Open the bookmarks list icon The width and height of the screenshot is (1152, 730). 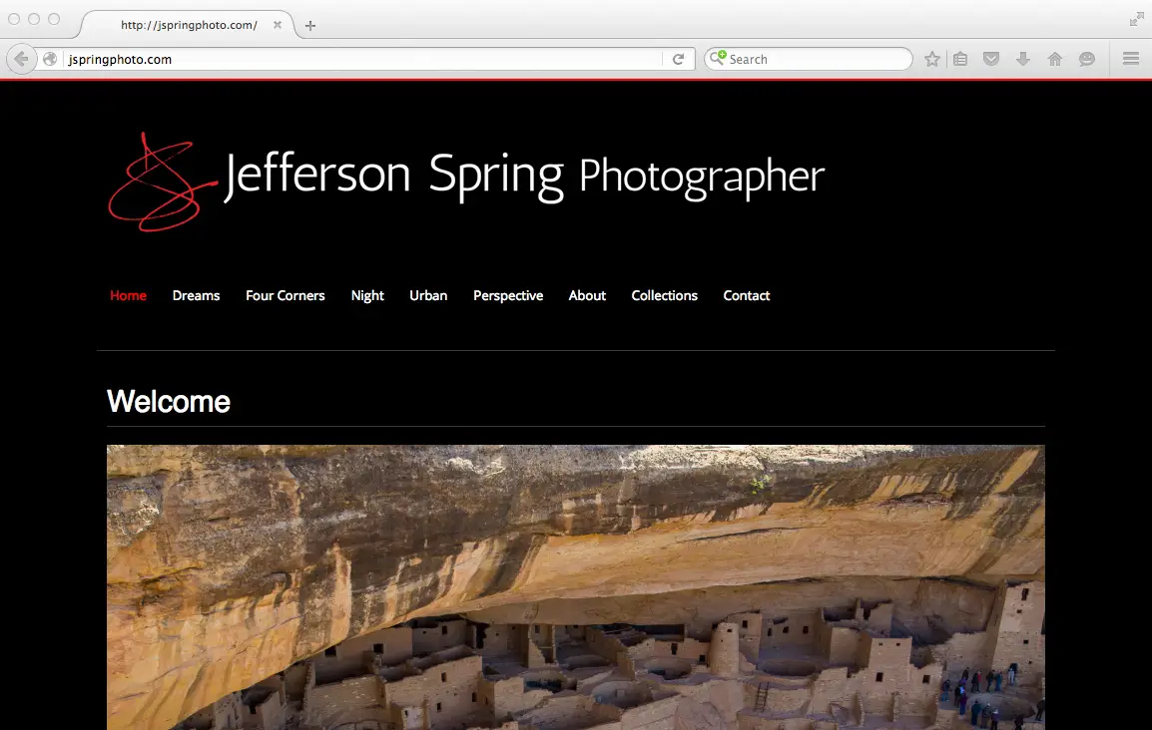[960, 60]
